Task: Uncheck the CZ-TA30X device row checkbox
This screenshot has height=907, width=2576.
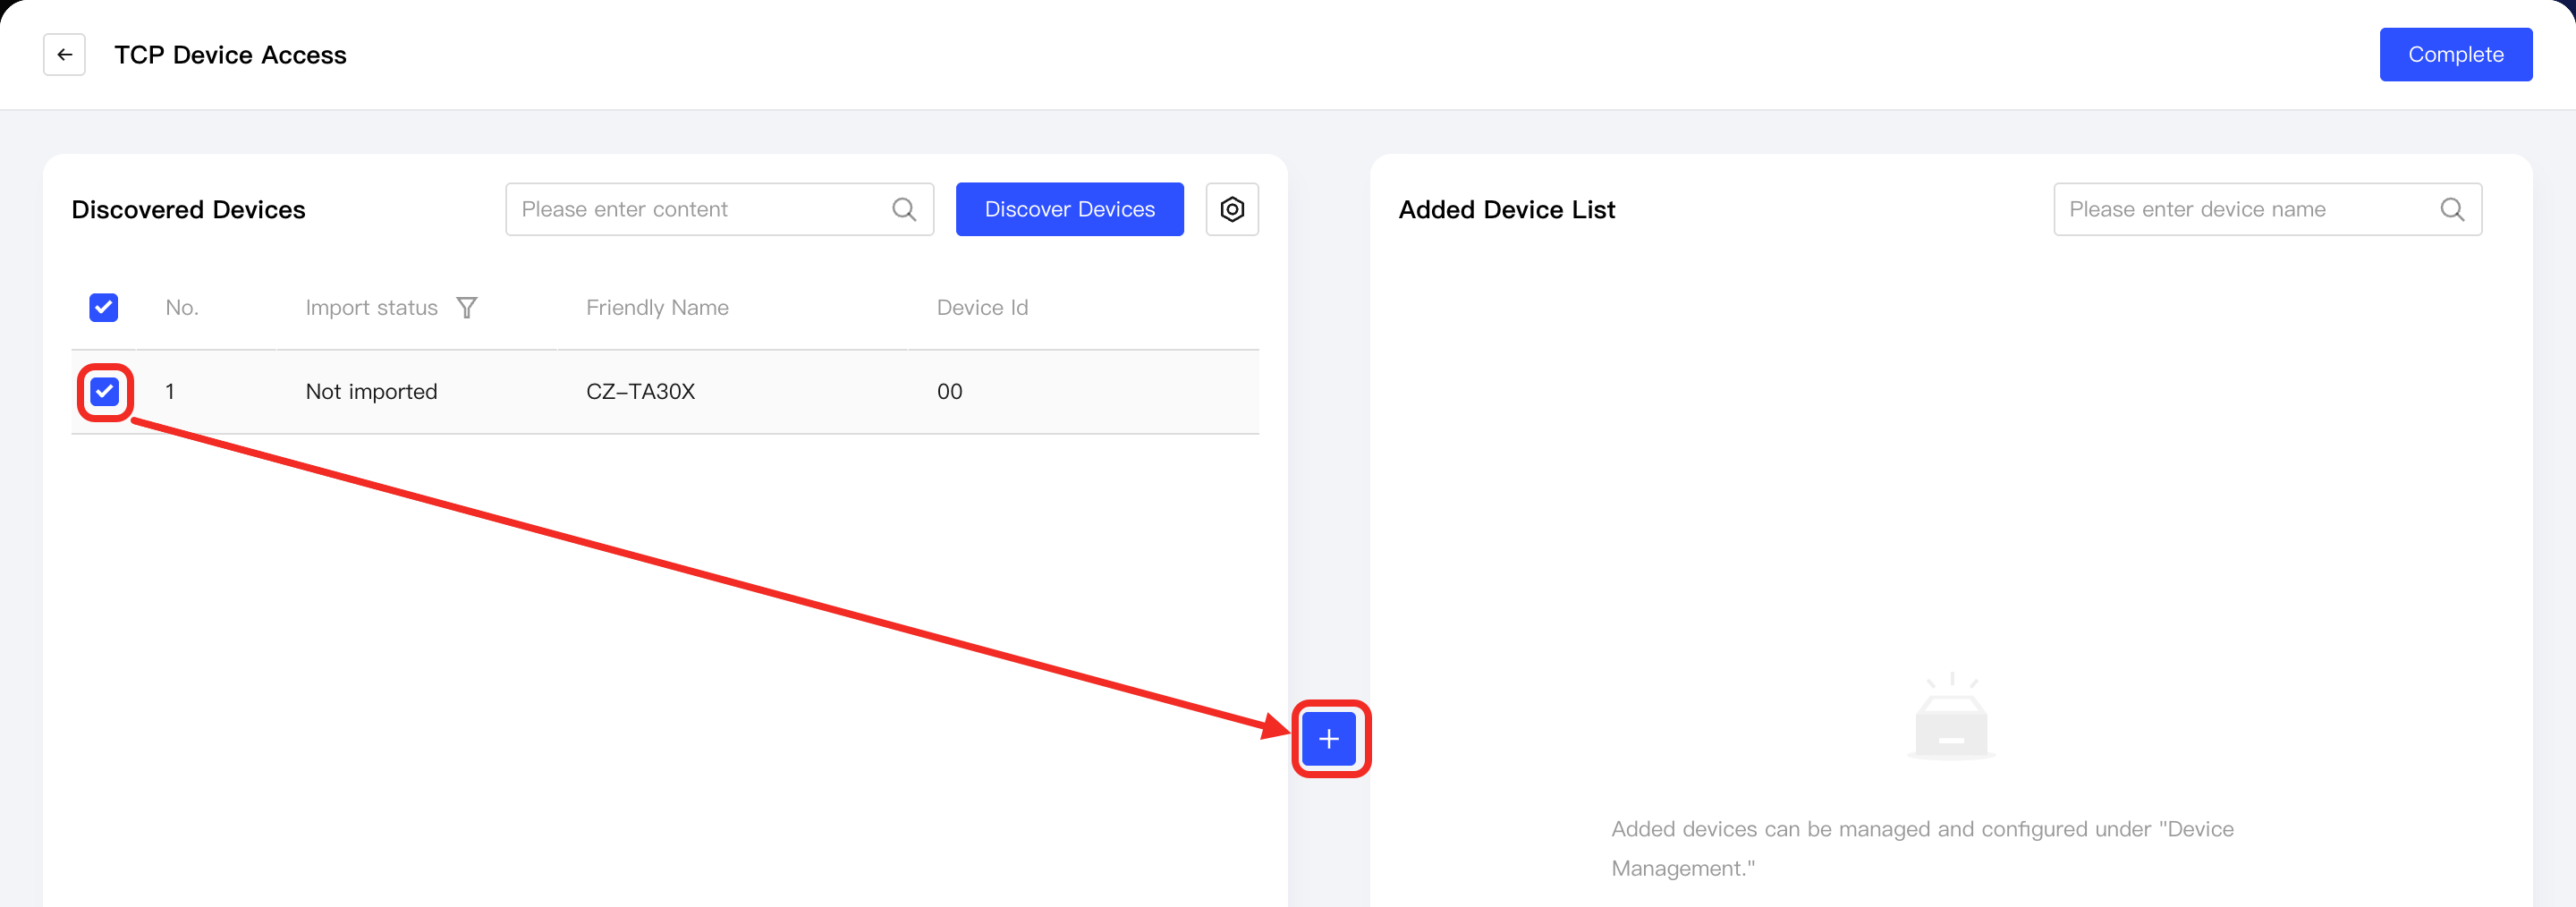Action: point(104,391)
